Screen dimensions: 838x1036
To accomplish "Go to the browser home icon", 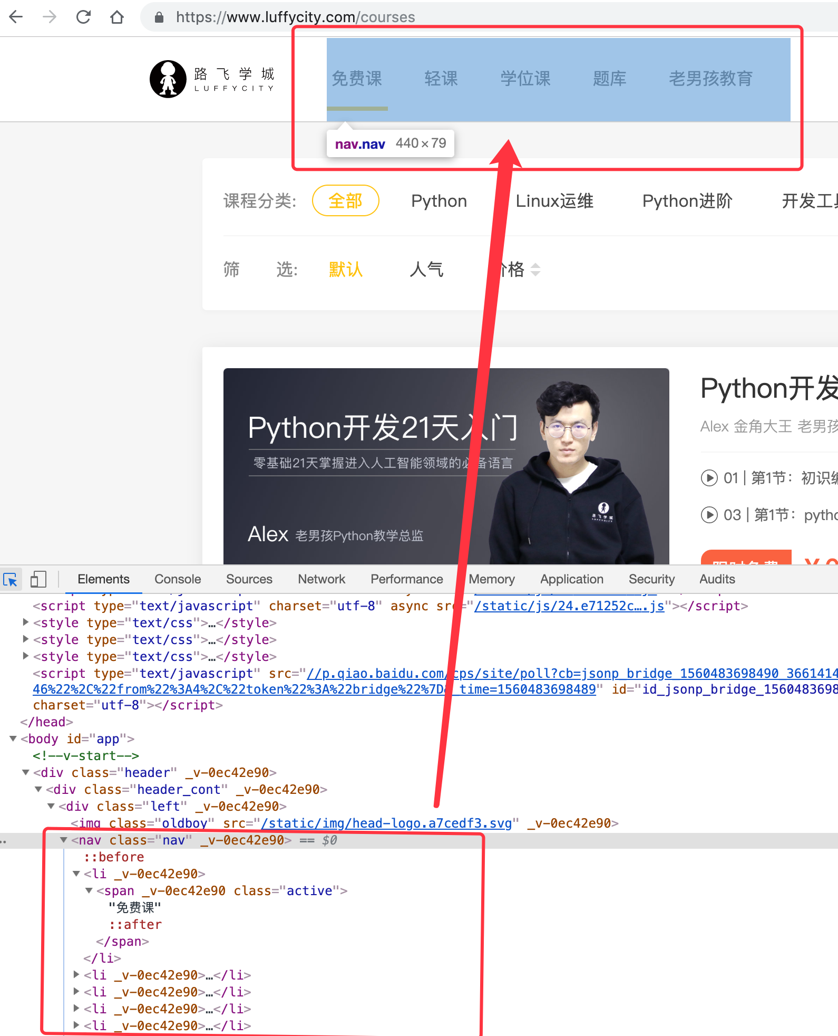I will pyautogui.click(x=117, y=17).
